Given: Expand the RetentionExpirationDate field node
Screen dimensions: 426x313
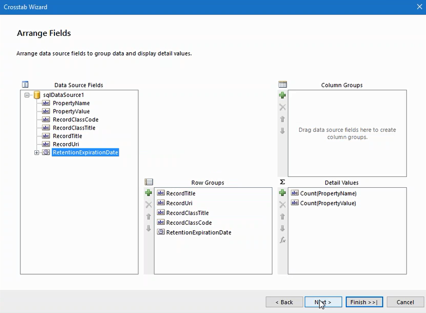Looking at the screenshot, I should click(x=37, y=152).
